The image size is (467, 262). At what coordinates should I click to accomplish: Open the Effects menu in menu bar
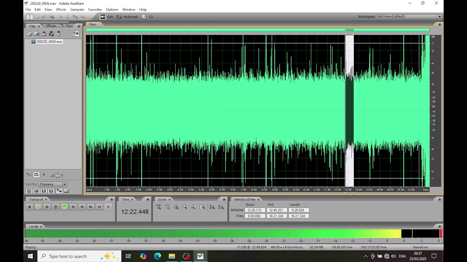tap(61, 9)
